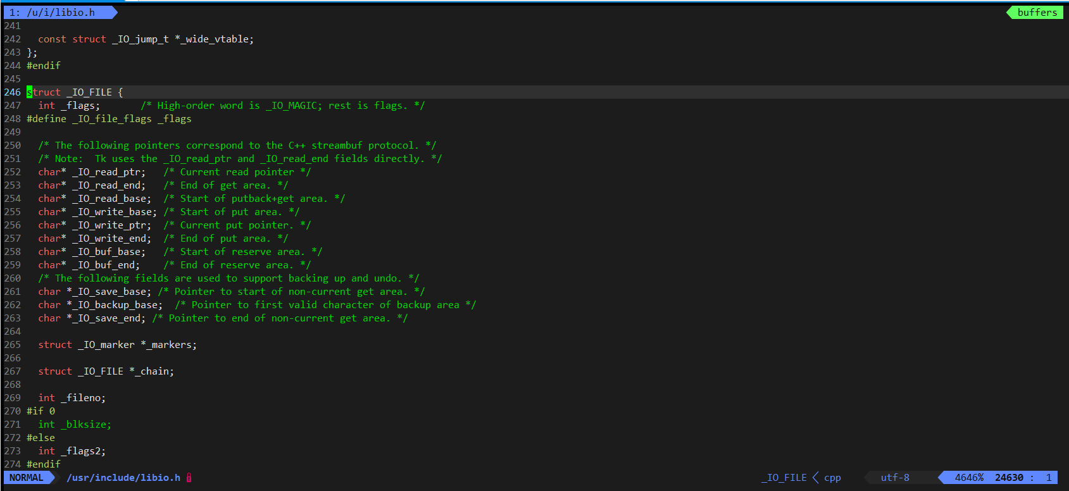Click the NORMAL mode indicator
The width and height of the screenshot is (1069, 491).
[27, 478]
